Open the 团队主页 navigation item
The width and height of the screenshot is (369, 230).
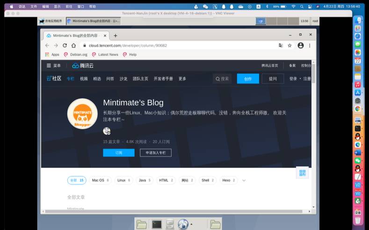coord(140,79)
